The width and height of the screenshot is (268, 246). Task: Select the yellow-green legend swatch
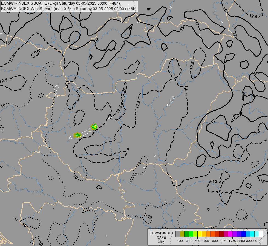tap(195, 234)
